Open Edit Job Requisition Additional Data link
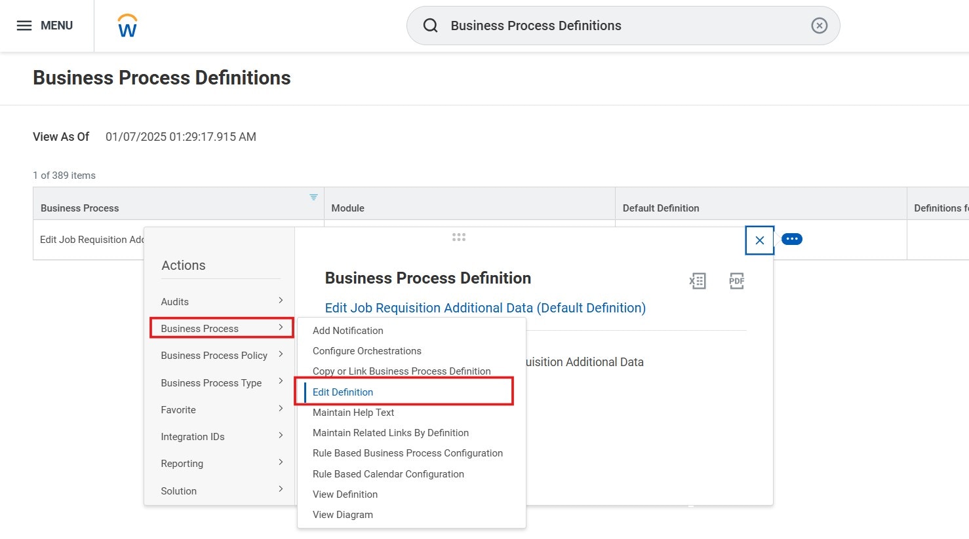This screenshot has height=539, width=969. click(x=485, y=308)
